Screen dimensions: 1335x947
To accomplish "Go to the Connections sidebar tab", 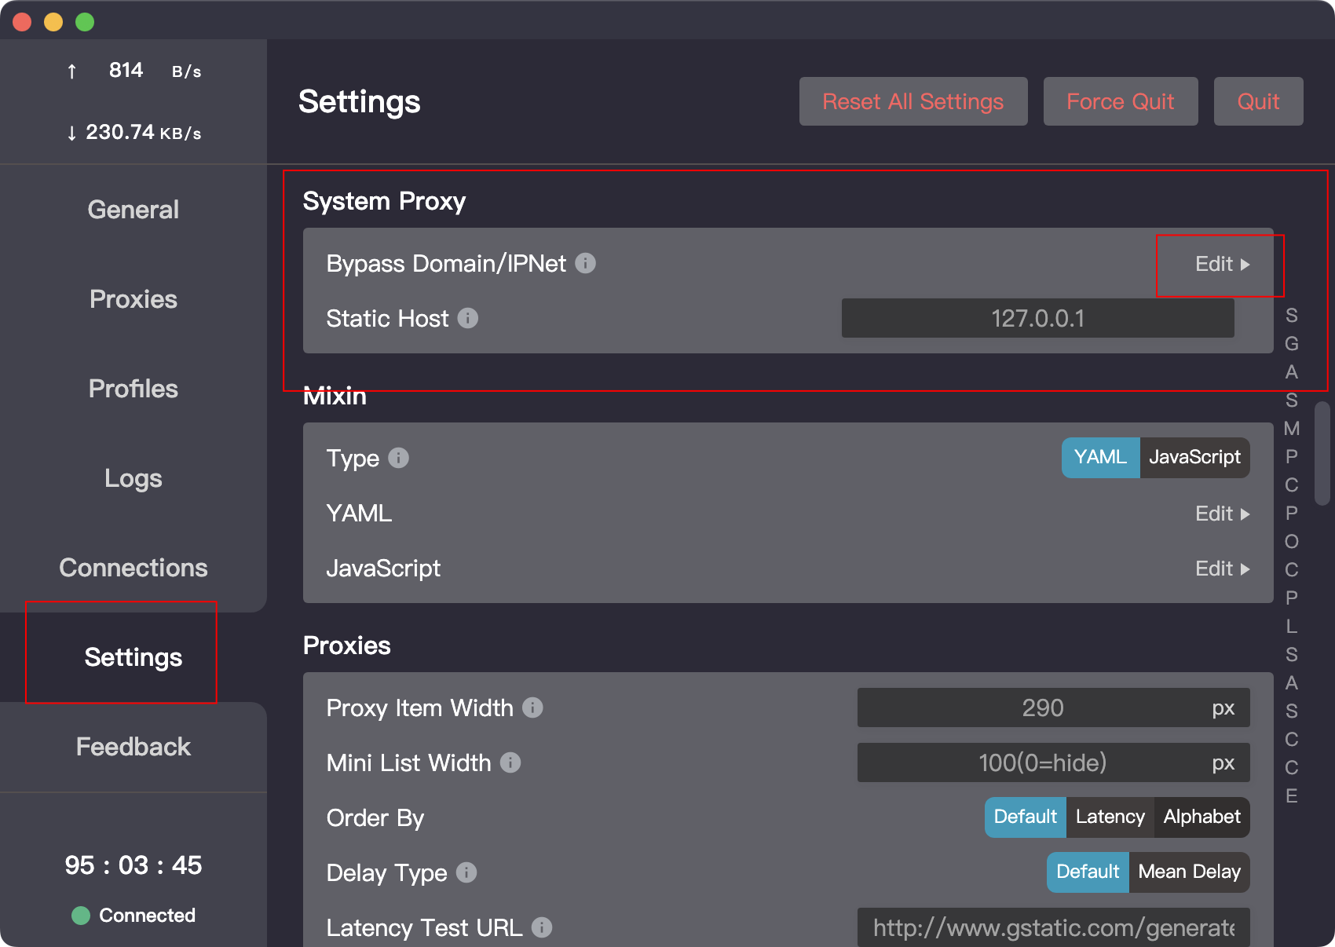I will (x=133, y=568).
